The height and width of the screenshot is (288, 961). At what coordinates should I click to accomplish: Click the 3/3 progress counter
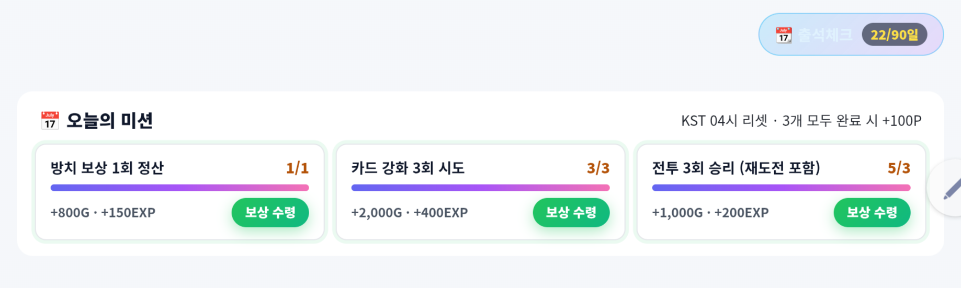(598, 168)
